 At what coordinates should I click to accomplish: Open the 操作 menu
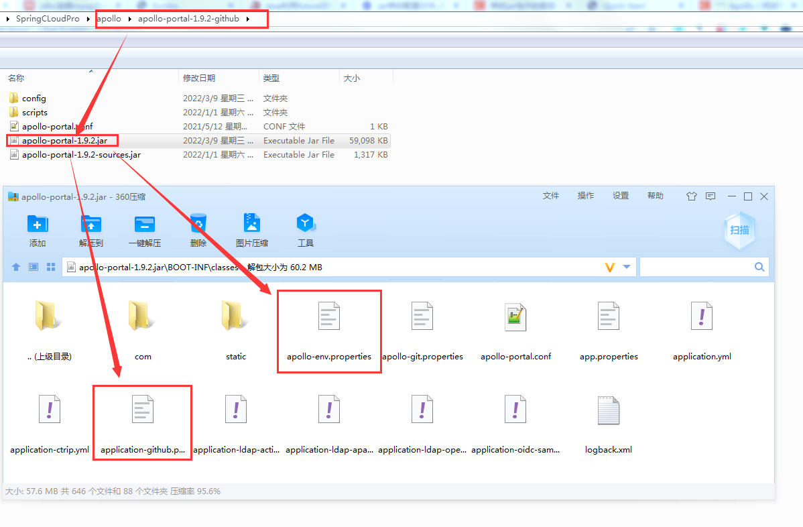(586, 196)
